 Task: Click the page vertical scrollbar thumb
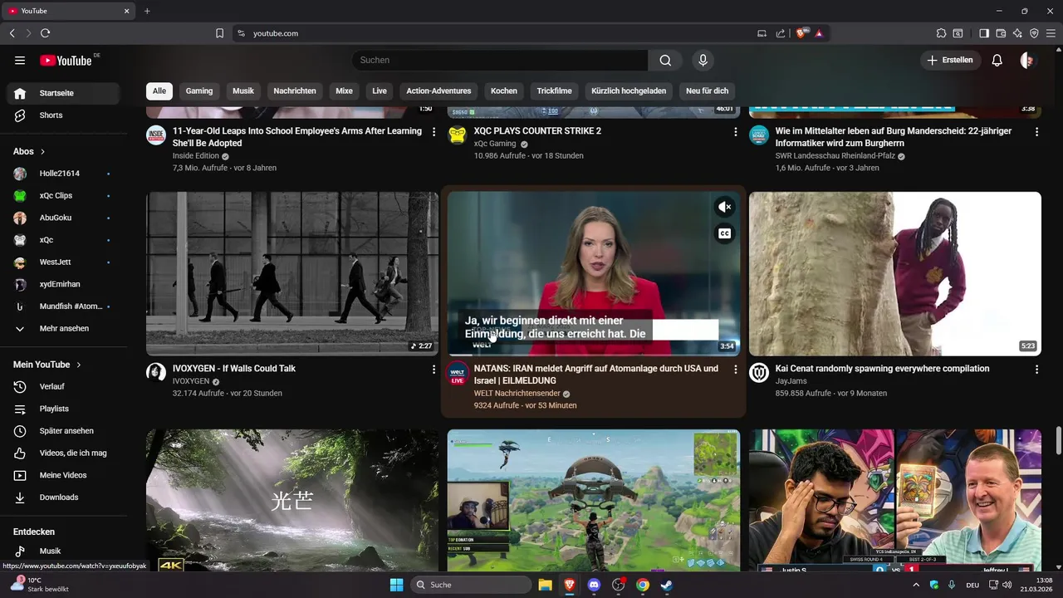click(x=1058, y=440)
